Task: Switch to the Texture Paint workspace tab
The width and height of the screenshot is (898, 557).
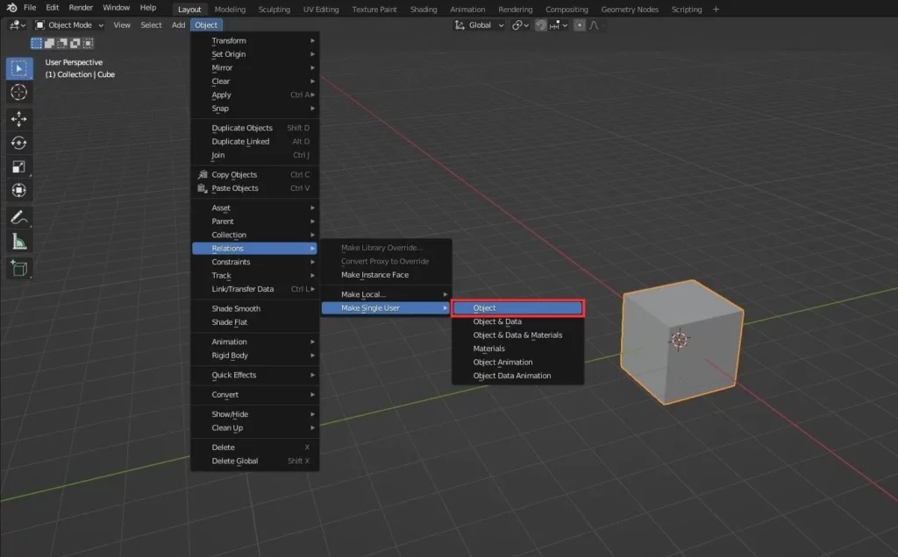Action: (x=374, y=10)
